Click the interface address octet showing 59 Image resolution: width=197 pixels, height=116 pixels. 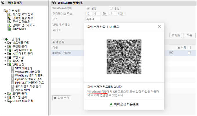pos(105,14)
